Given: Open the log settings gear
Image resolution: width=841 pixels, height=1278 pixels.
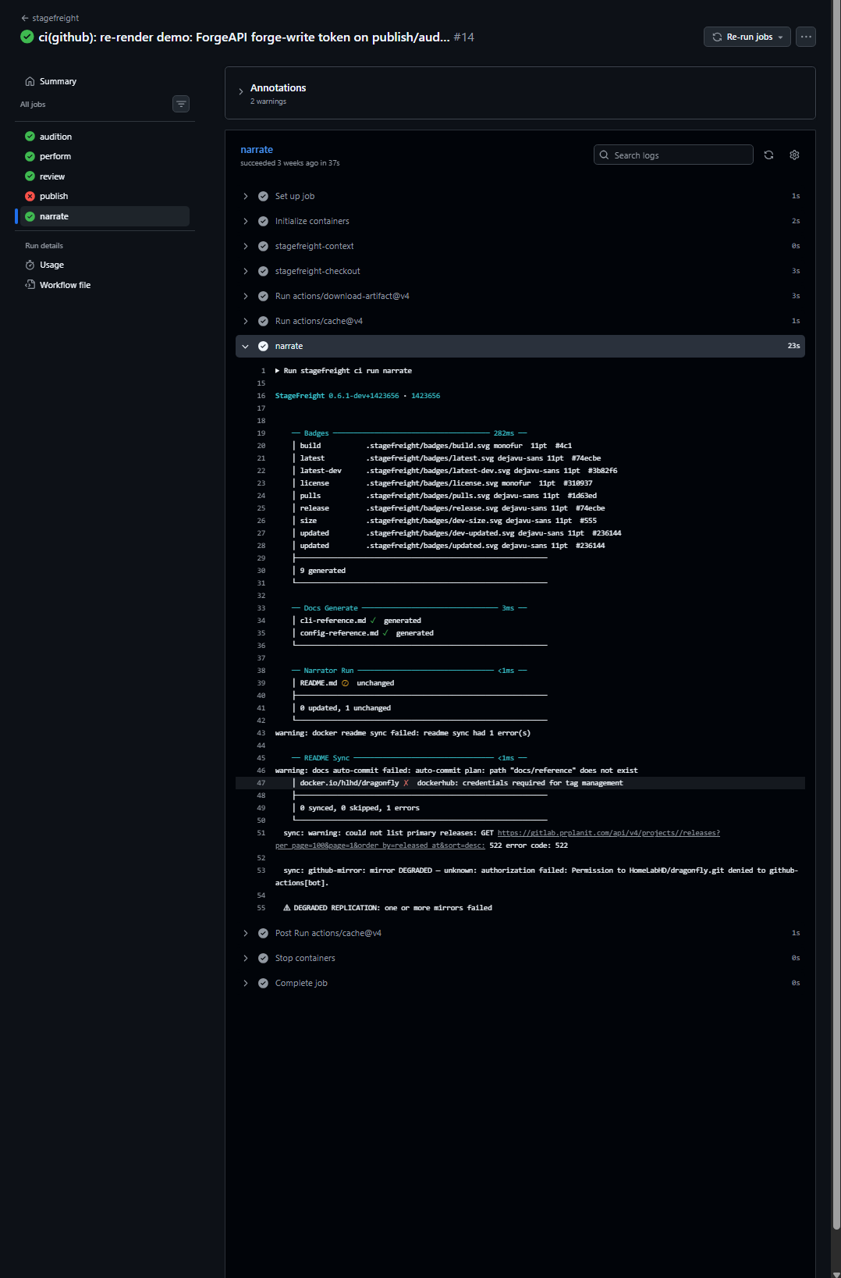Looking at the screenshot, I should click(x=794, y=155).
